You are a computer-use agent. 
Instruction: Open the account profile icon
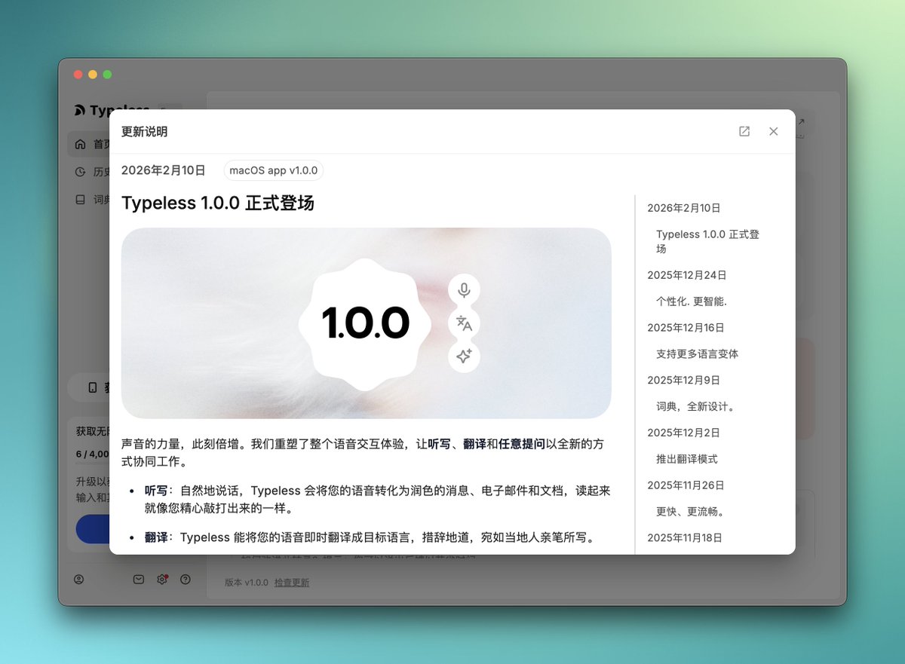coord(79,580)
